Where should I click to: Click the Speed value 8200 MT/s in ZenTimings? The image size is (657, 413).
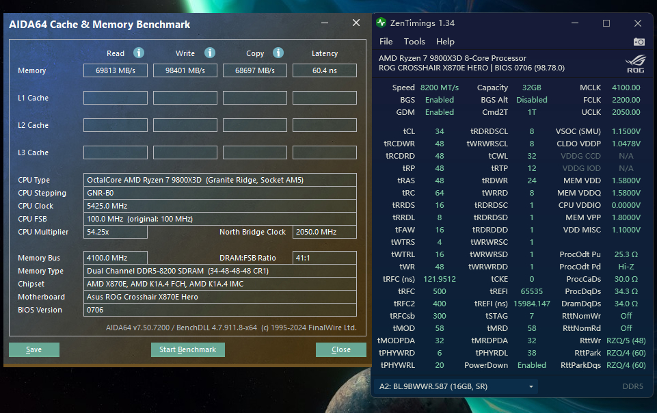pos(440,88)
